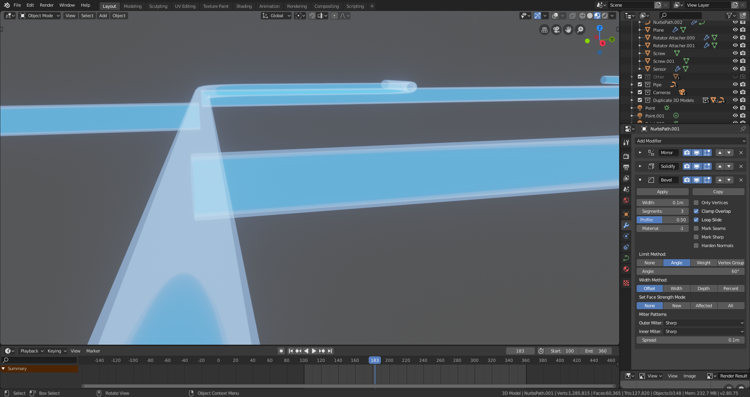Open the Add Modifier dropdown
Screen dimensions: 750x397
click(691, 141)
